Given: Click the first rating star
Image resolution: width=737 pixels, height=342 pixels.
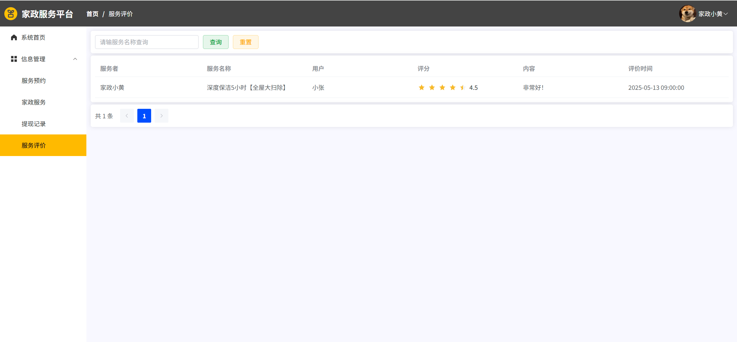Looking at the screenshot, I should click(421, 88).
